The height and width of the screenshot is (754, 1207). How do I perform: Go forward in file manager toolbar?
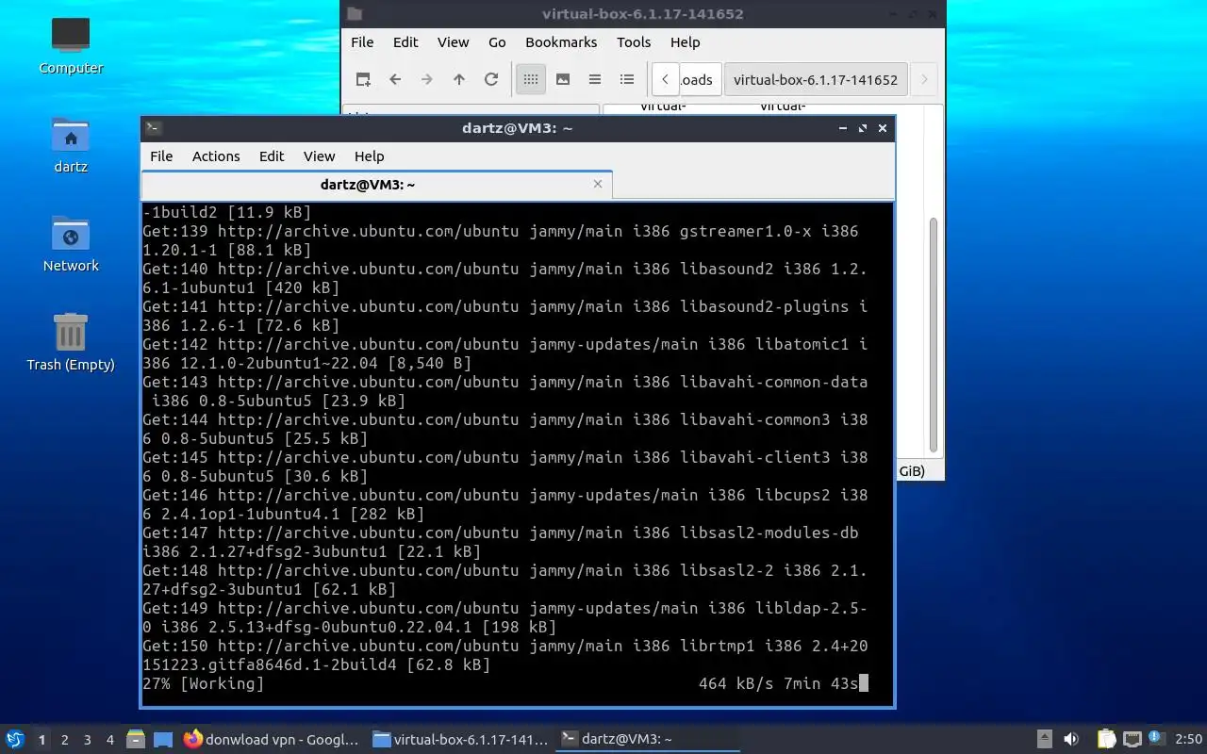(x=427, y=79)
